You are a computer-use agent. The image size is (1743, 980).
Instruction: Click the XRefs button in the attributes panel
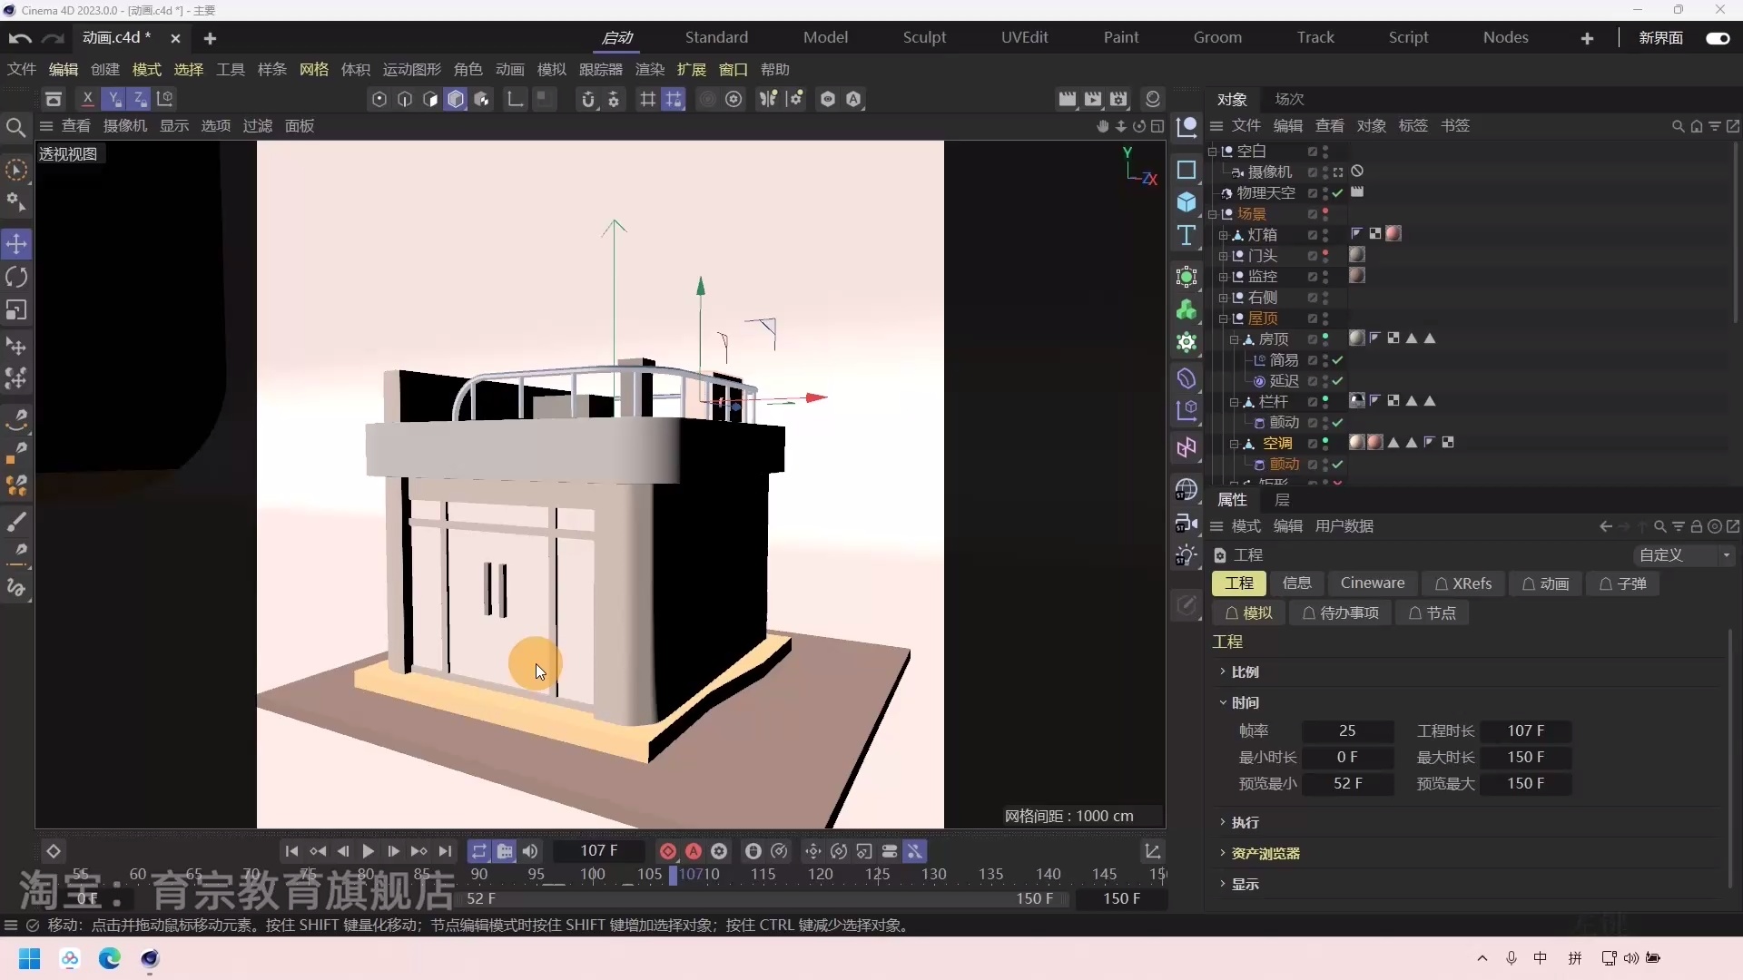coord(1463,584)
